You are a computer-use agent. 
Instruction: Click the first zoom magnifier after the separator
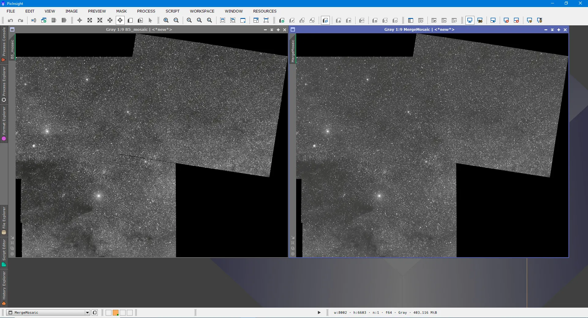point(189,20)
